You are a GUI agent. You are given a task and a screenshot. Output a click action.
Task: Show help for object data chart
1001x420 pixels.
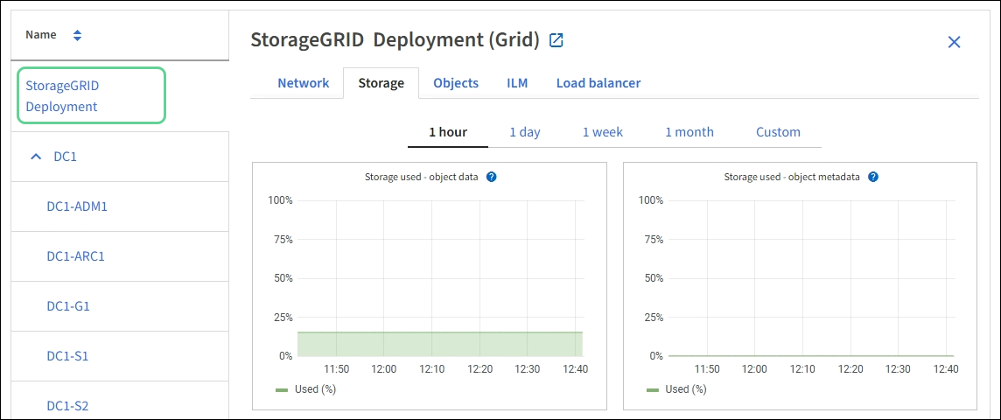(x=492, y=177)
